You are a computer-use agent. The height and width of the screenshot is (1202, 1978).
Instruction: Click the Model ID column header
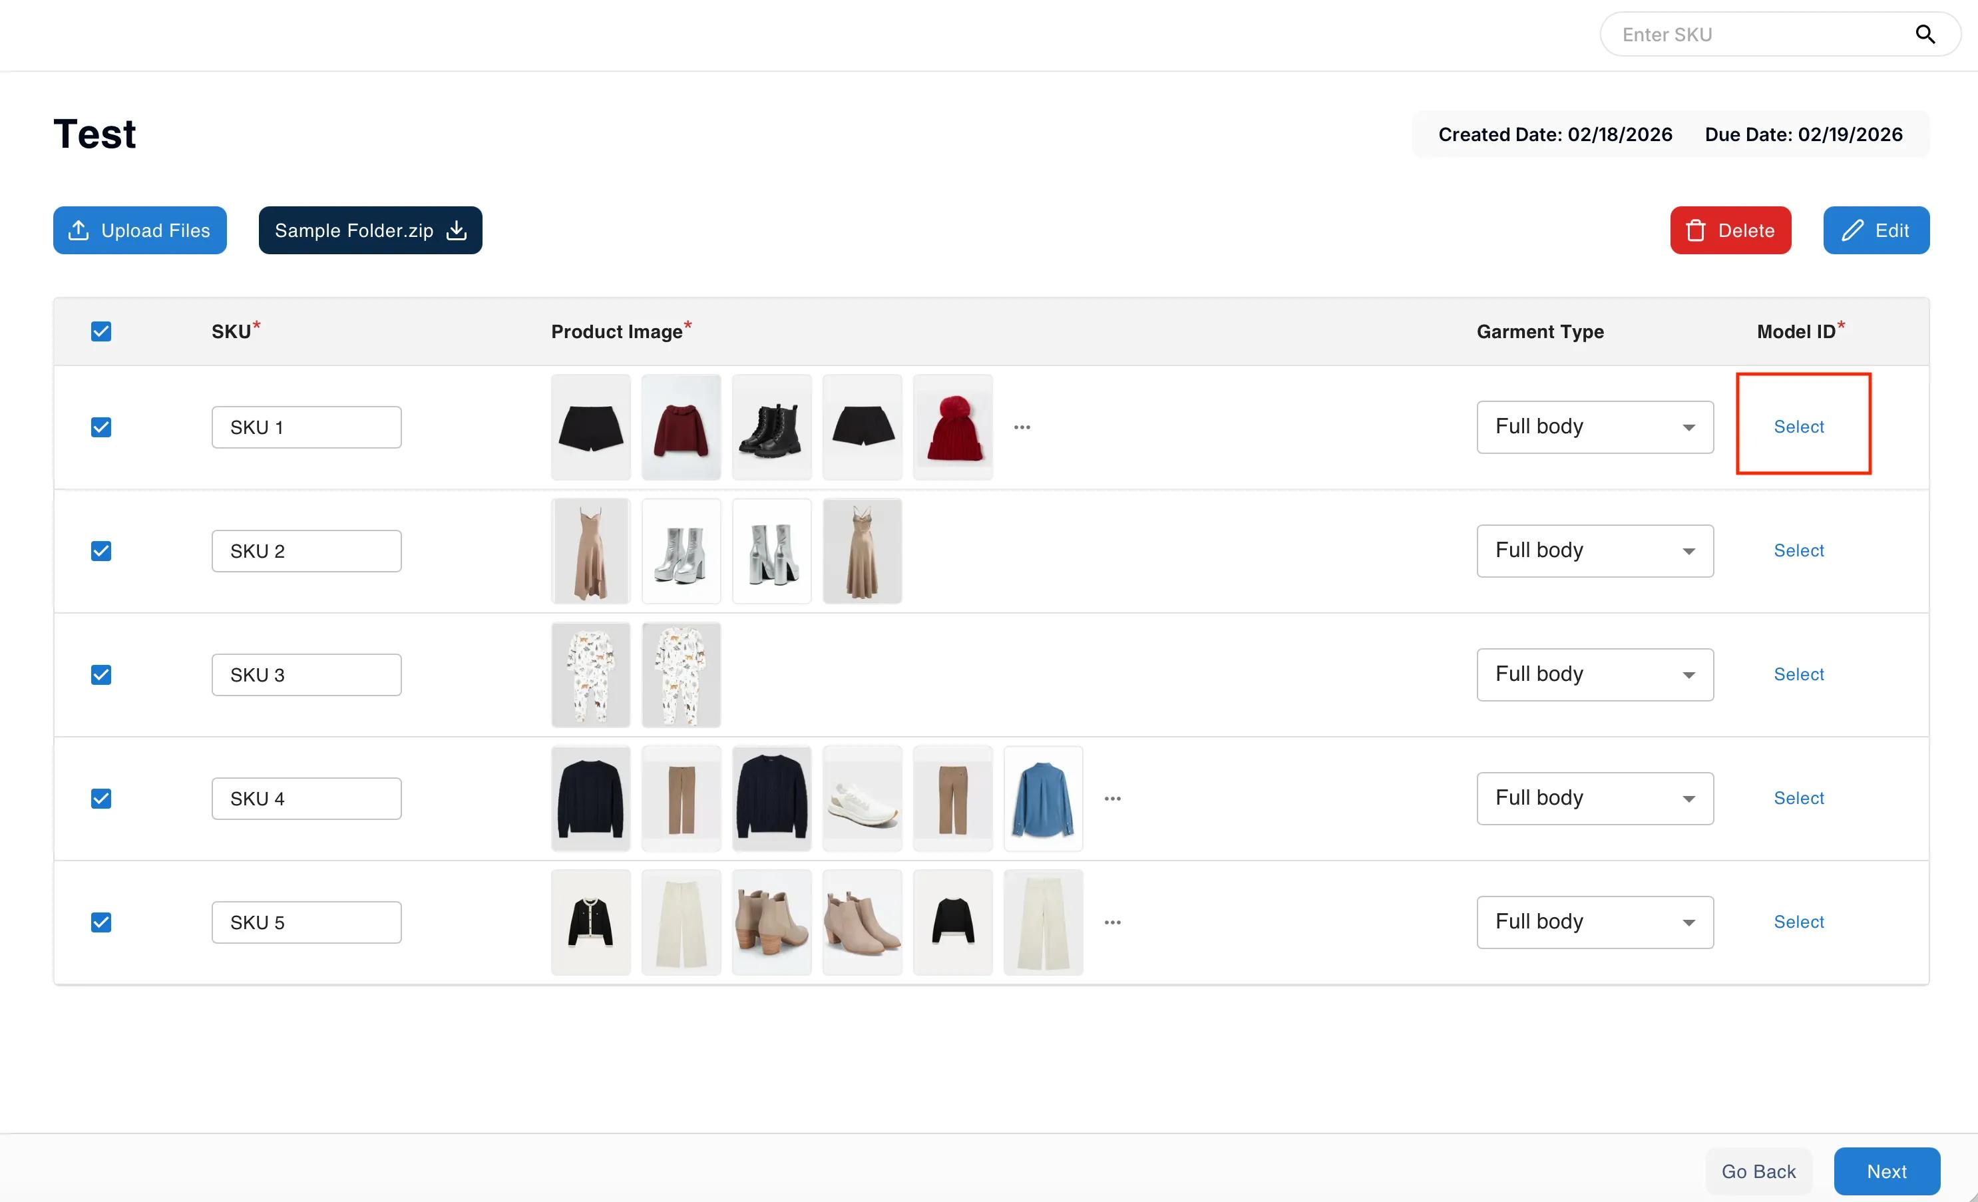coord(1800,331)
